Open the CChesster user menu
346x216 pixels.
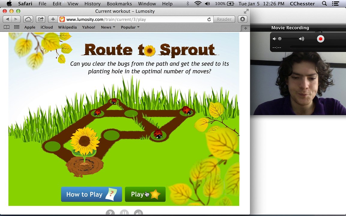[x=302, y=4]
